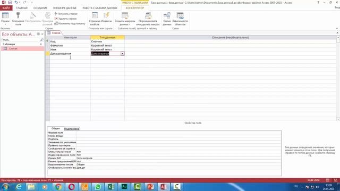Select the Общие field properties tab
Image resolution: width=340 pixels, height=191 pixels.
tap(55, 128)
